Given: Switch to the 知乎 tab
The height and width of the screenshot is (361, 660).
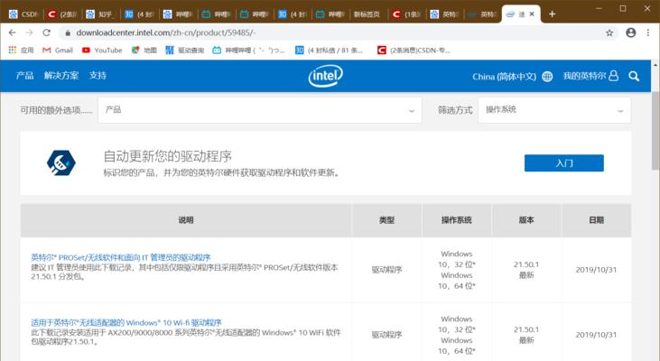Looking at the screenshot, I should point(100,14).
